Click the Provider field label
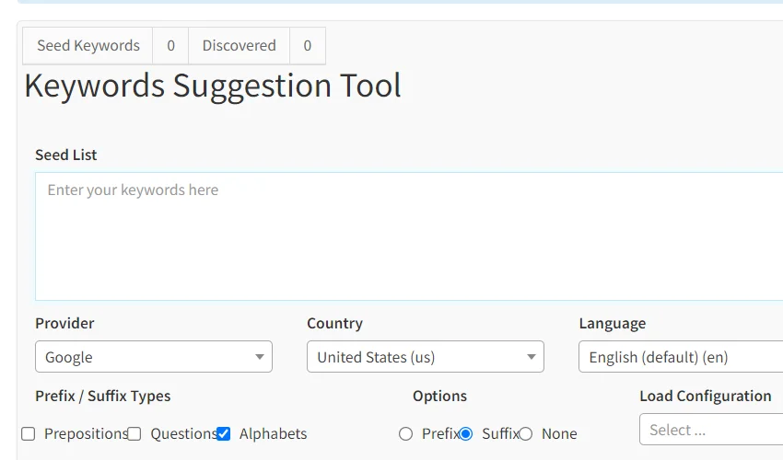Image resolution: width=783 pixels, height=460 pixels. [x=64, y=323]
